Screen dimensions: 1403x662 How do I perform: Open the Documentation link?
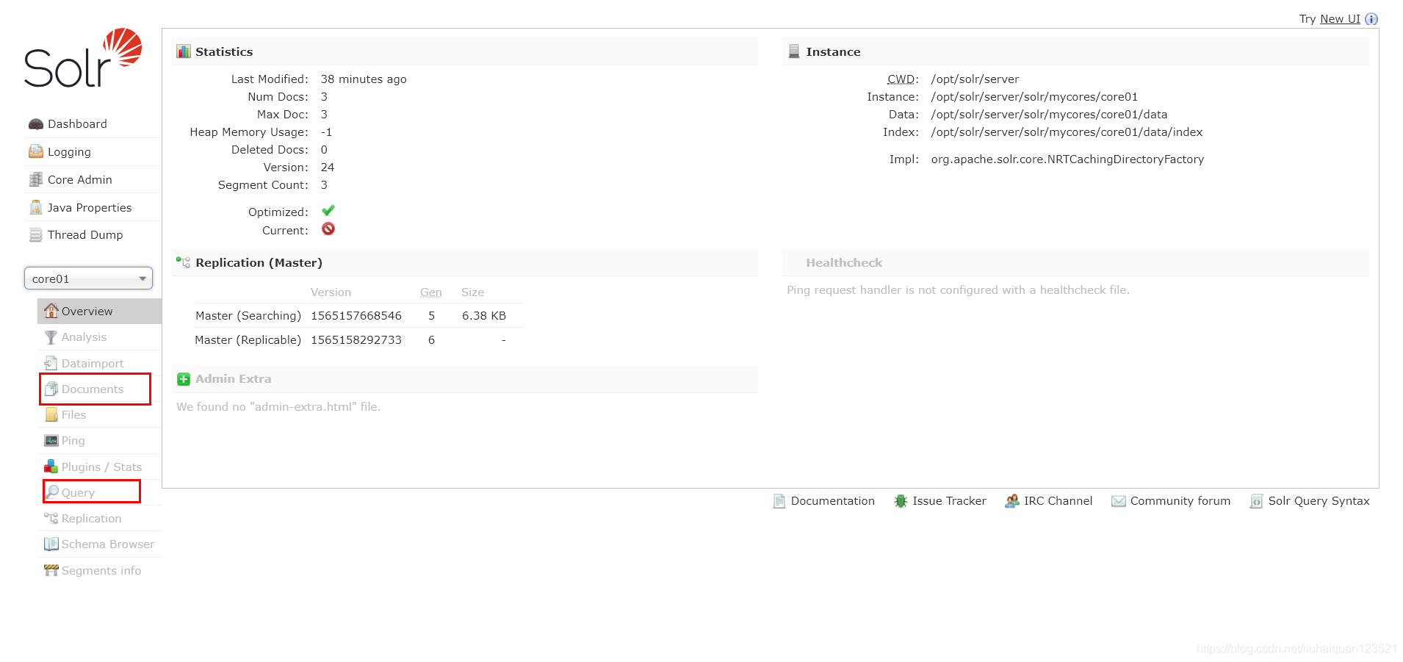(x=832, y=501)
